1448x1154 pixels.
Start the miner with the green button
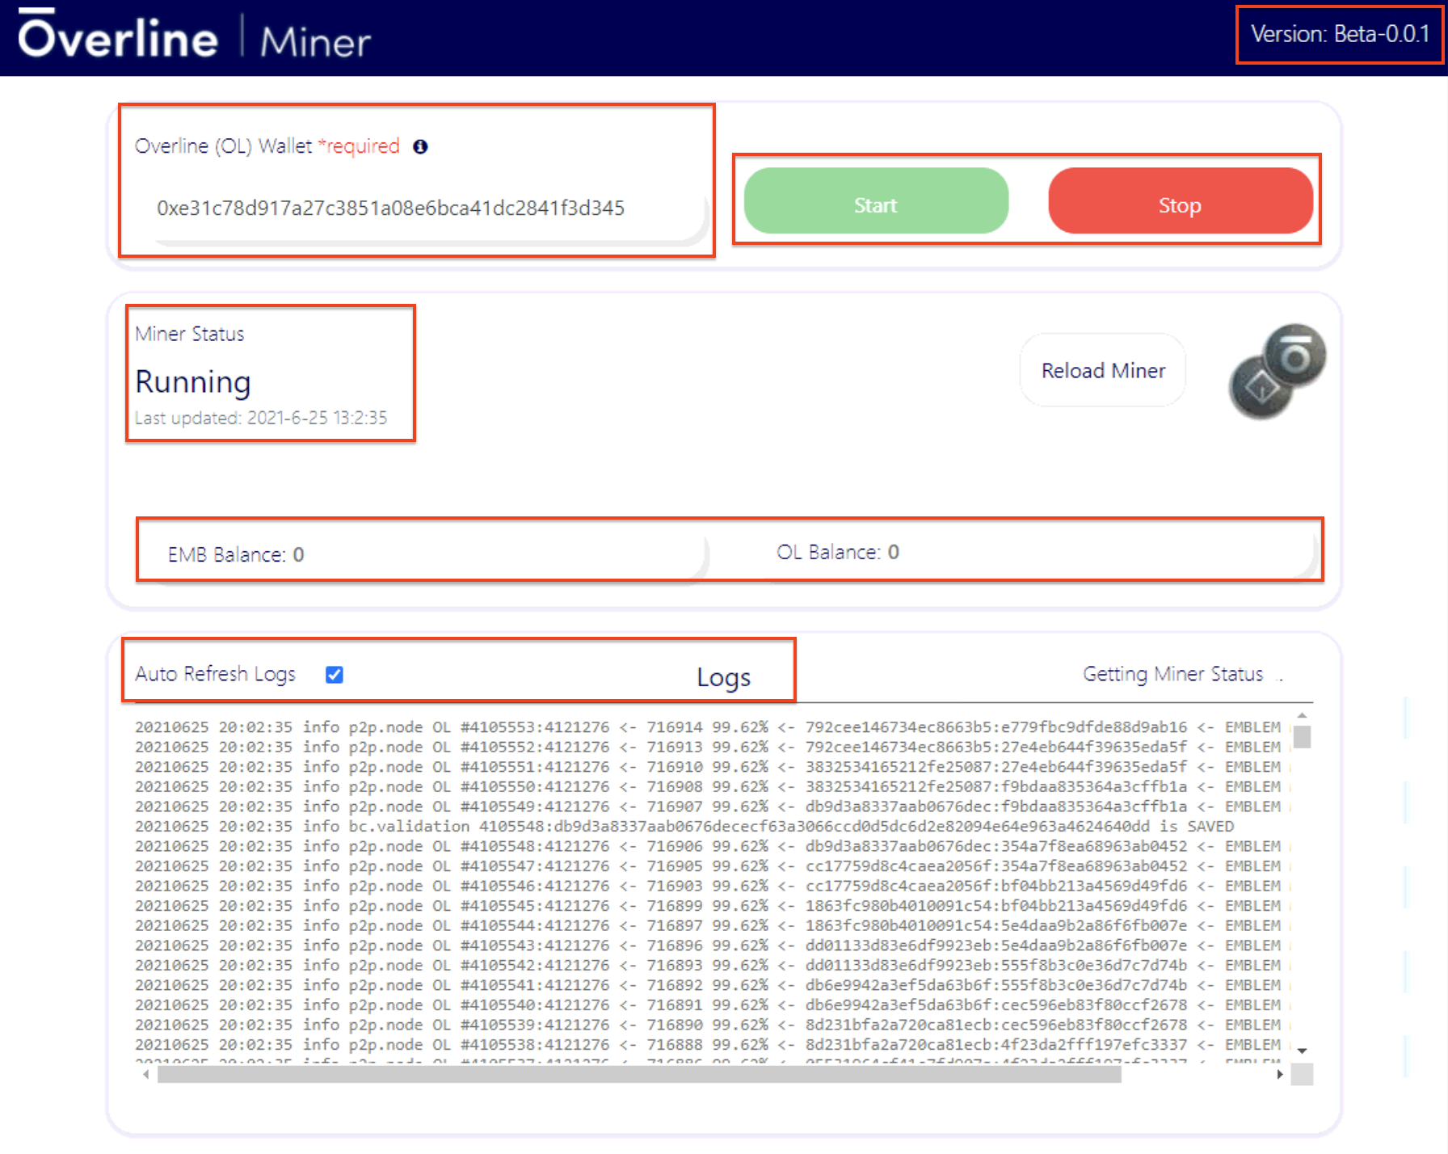tap(876, 201)
